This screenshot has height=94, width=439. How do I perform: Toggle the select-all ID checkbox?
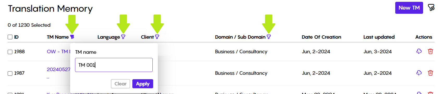pos(10,37)
